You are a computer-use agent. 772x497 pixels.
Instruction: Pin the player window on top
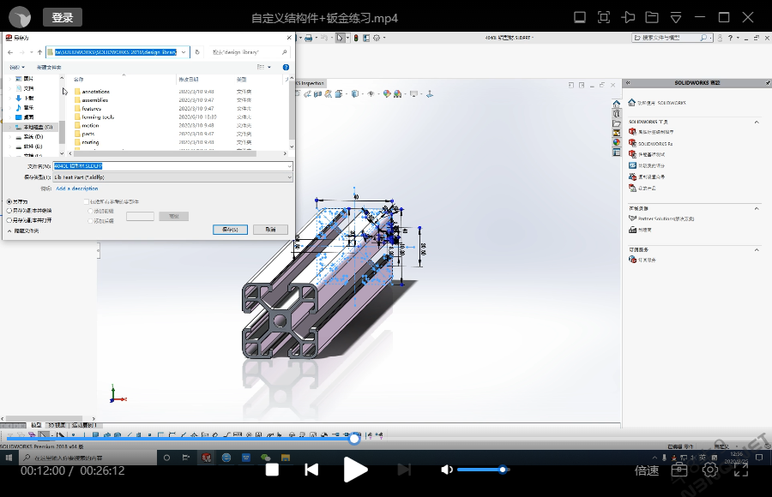pyautogui.click(x=628, y=18)
